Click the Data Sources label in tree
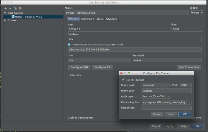Image resolution: width=208 pixels, height=132 pixels. click(15, 13)
